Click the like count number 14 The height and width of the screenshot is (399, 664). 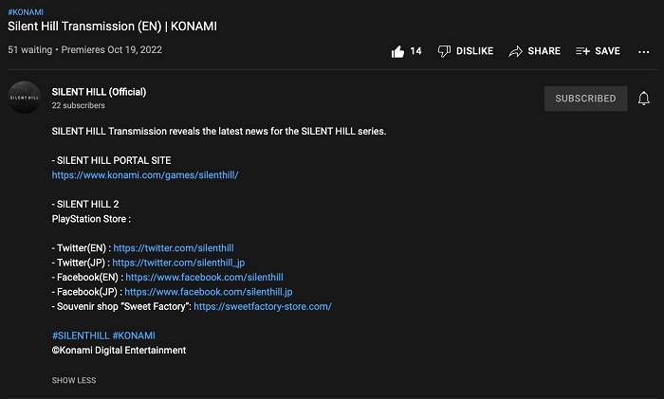tap(415, 51)
